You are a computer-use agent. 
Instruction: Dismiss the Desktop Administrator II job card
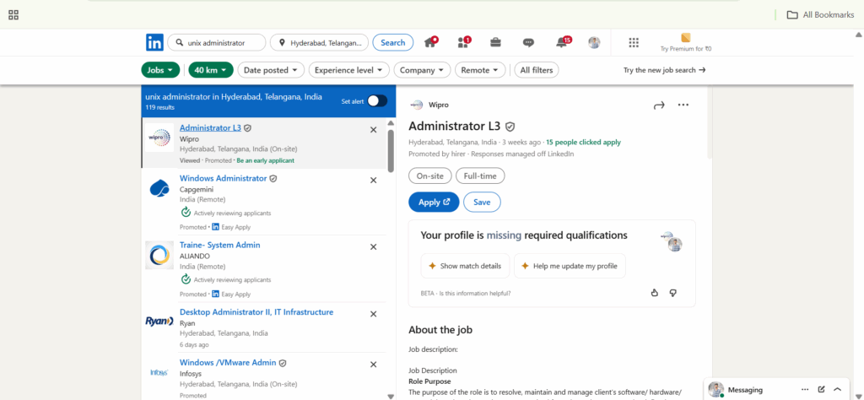[373, 314]
